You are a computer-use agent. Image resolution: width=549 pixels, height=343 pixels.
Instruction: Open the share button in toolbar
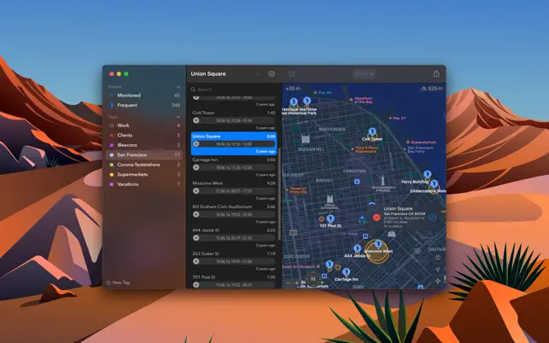[436, 73]
